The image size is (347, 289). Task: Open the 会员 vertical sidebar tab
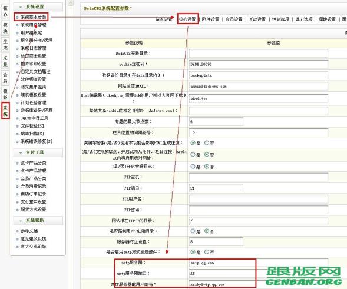pos(5,78)
